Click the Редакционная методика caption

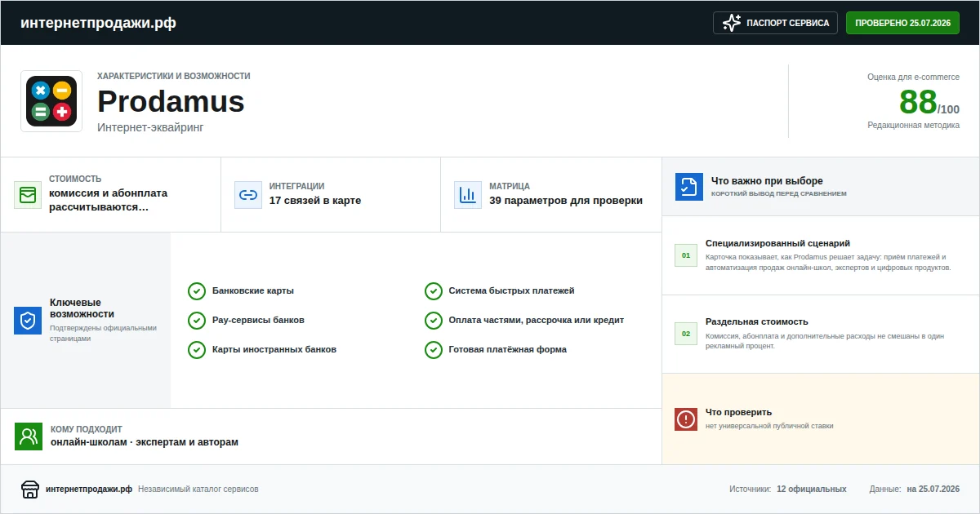(x=914, y=126)
